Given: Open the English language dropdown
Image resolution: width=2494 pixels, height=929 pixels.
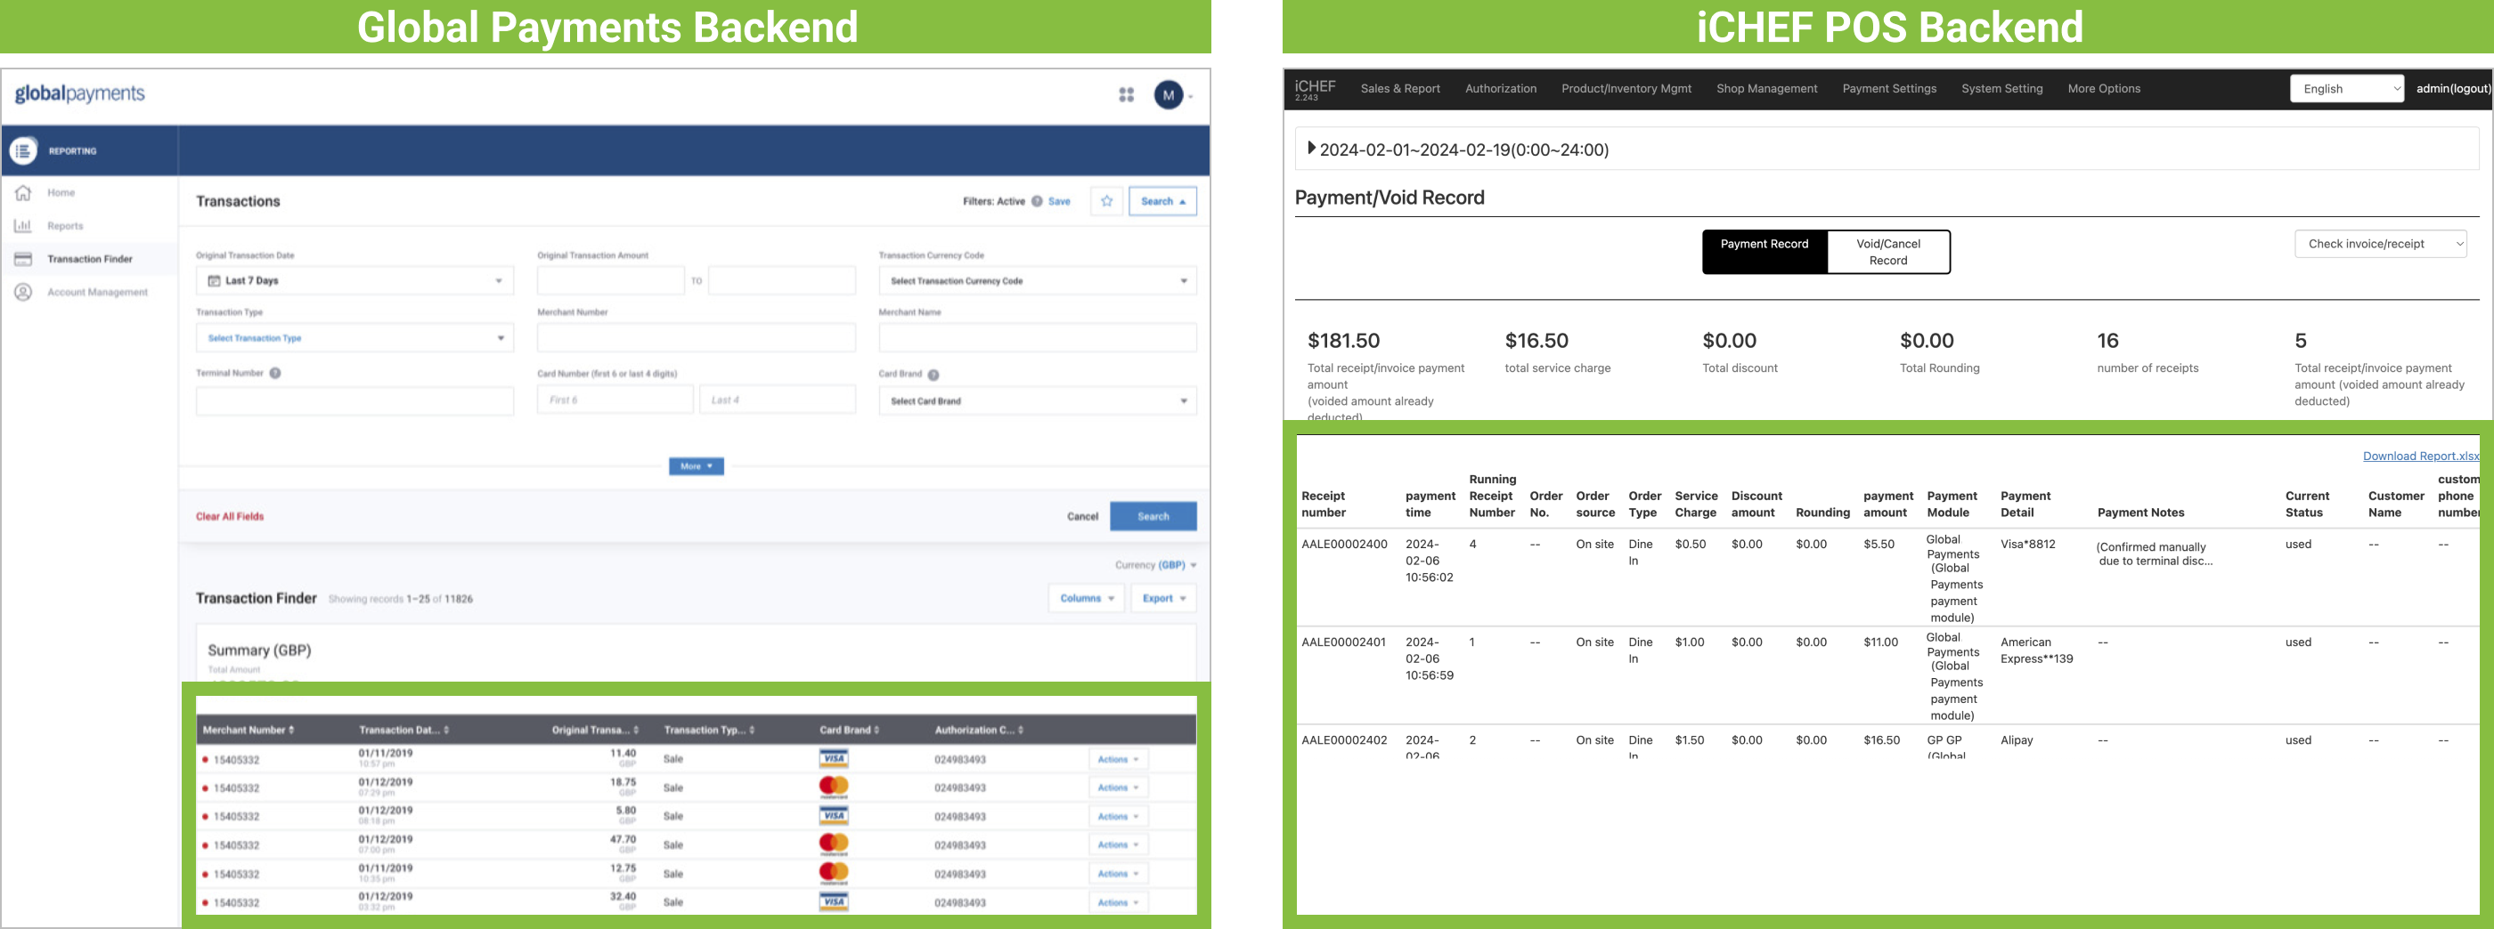Looking at the screenshot, I should [x=2347, y=89].
